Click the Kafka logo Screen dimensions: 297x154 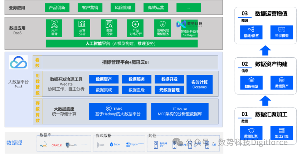[x=101, y=145]
